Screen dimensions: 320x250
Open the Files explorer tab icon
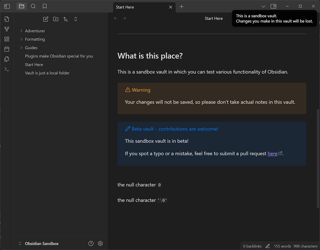point(21,6)
